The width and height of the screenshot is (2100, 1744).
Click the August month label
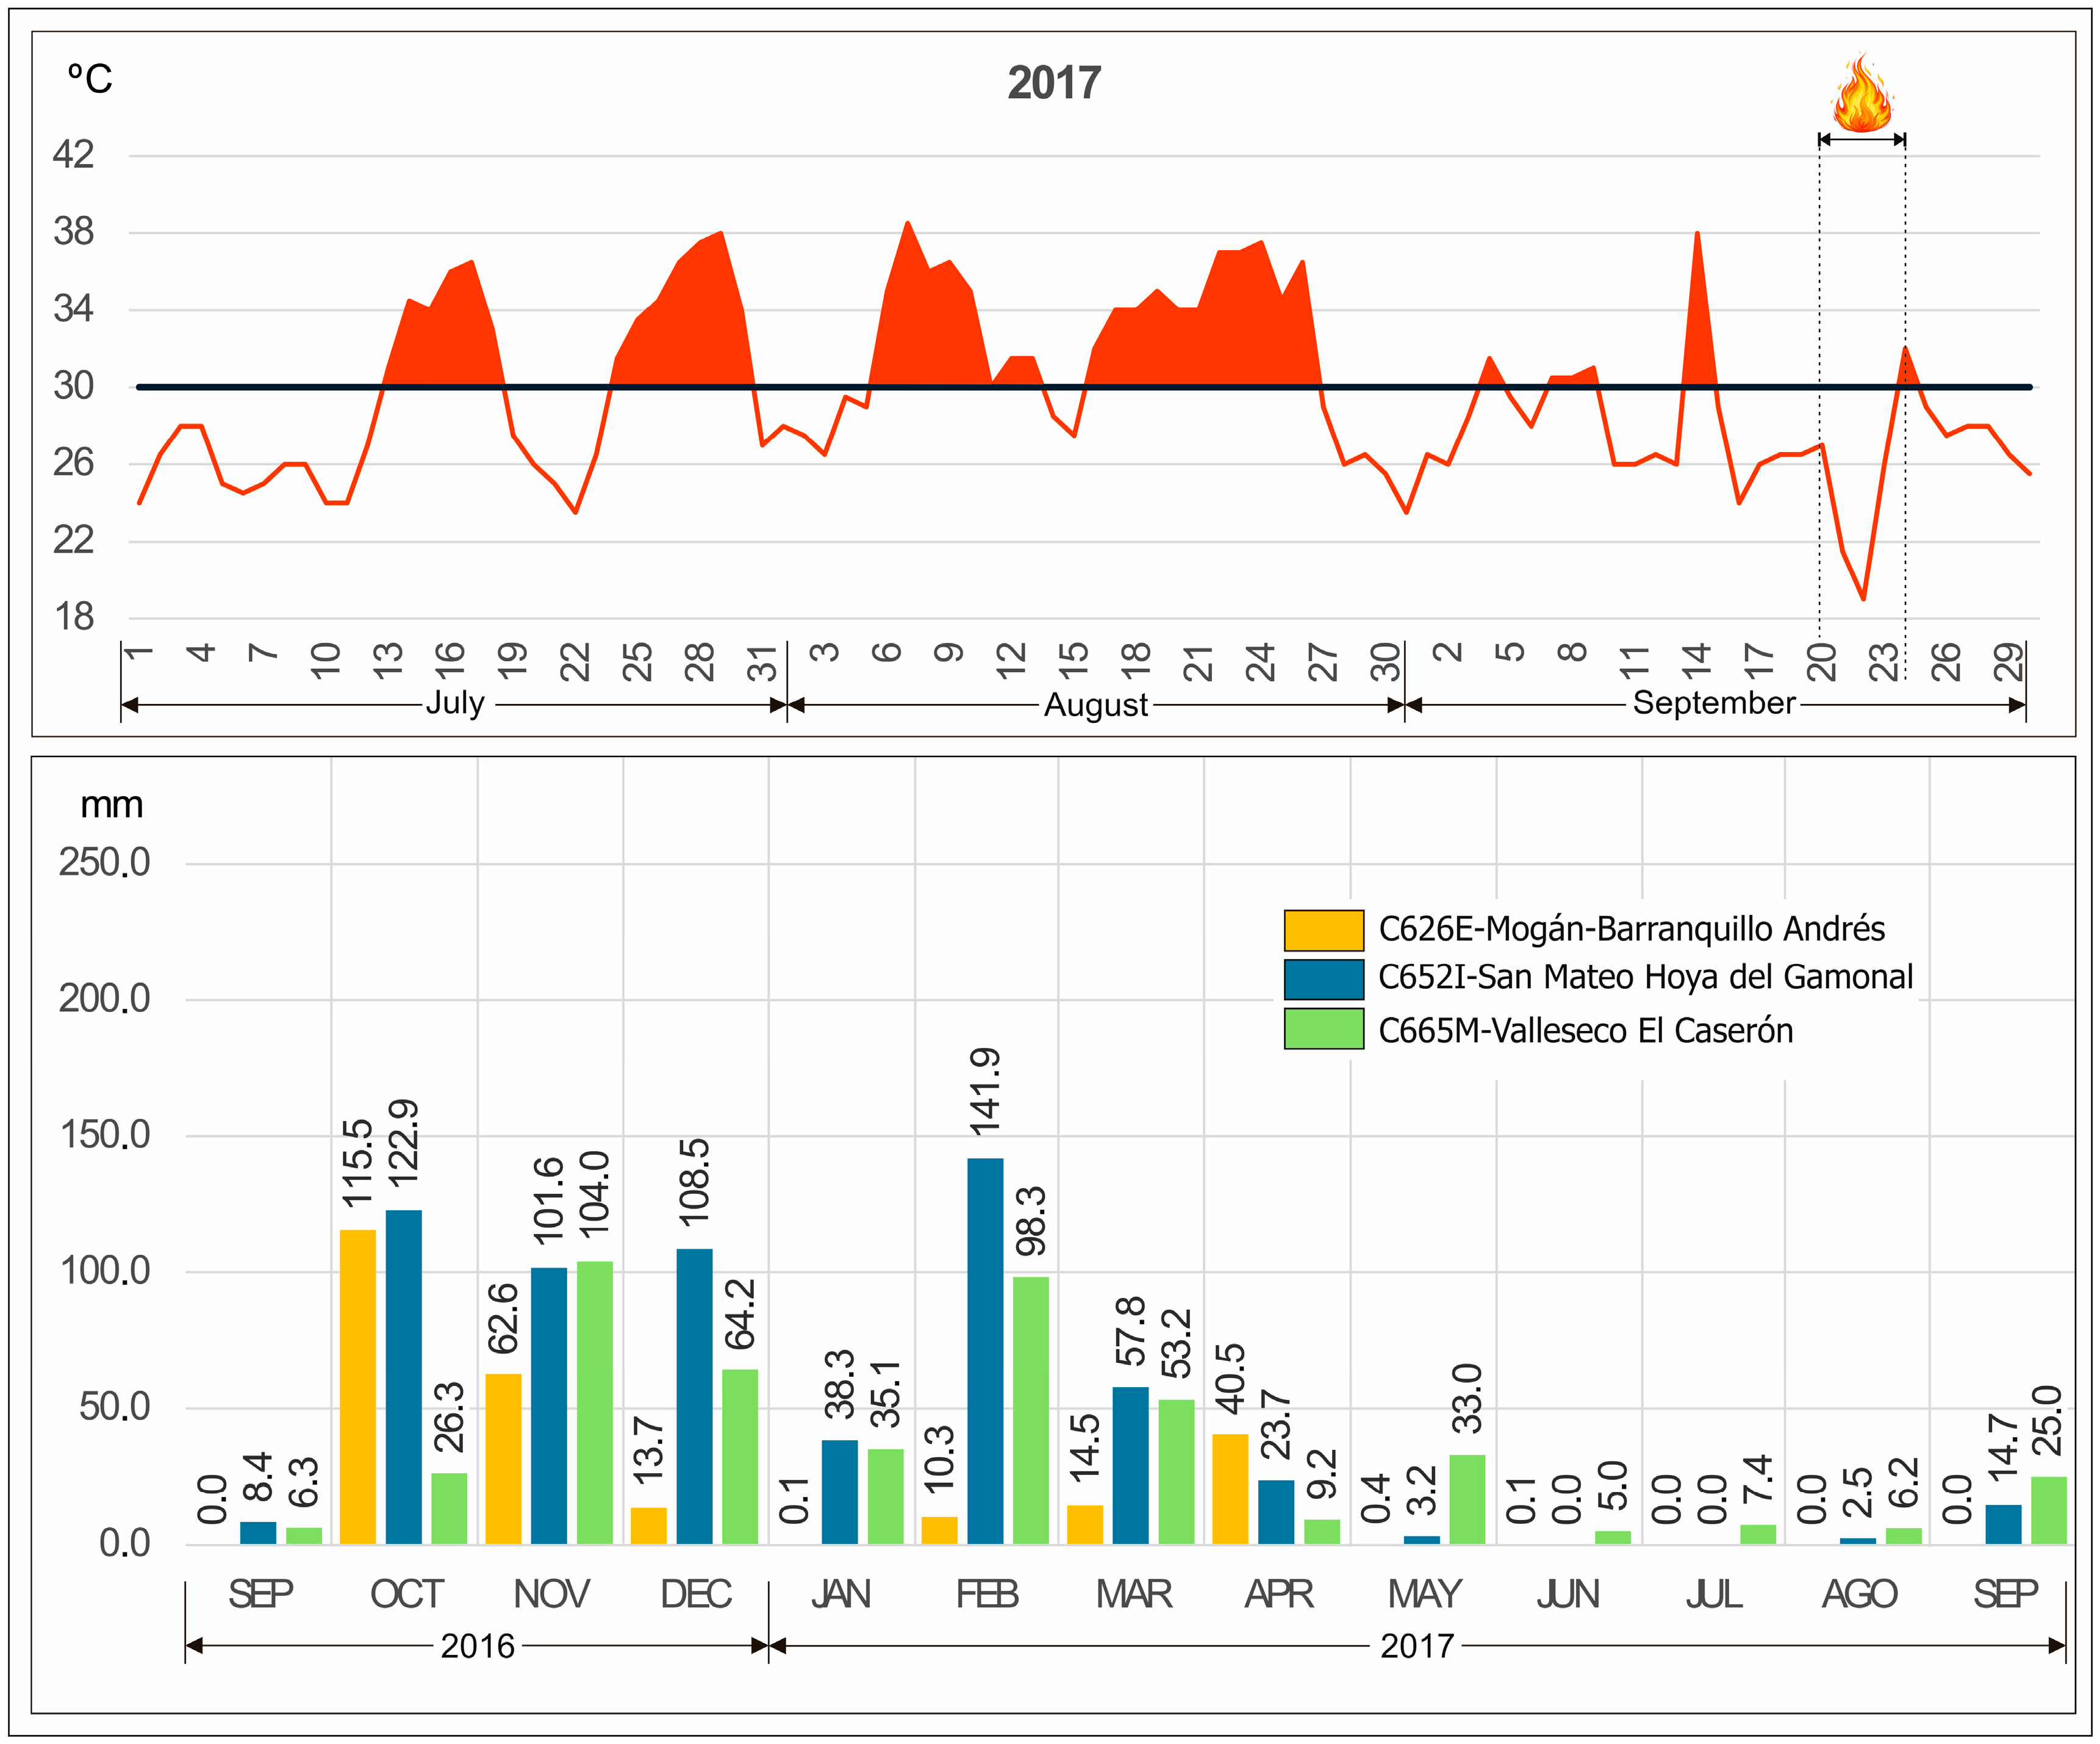[1096, 705]
